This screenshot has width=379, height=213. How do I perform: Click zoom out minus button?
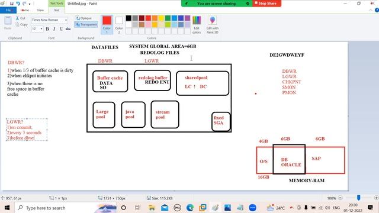pyautogui.click(x=340, y=198)
